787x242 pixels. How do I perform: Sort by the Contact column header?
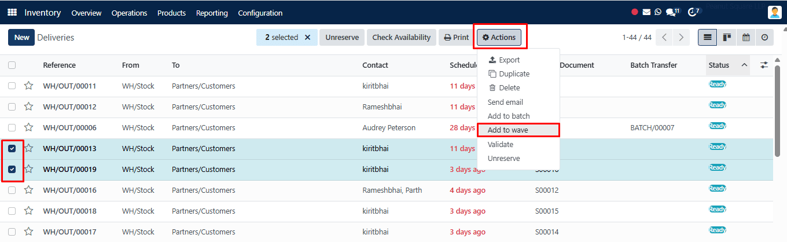[375, 65]
